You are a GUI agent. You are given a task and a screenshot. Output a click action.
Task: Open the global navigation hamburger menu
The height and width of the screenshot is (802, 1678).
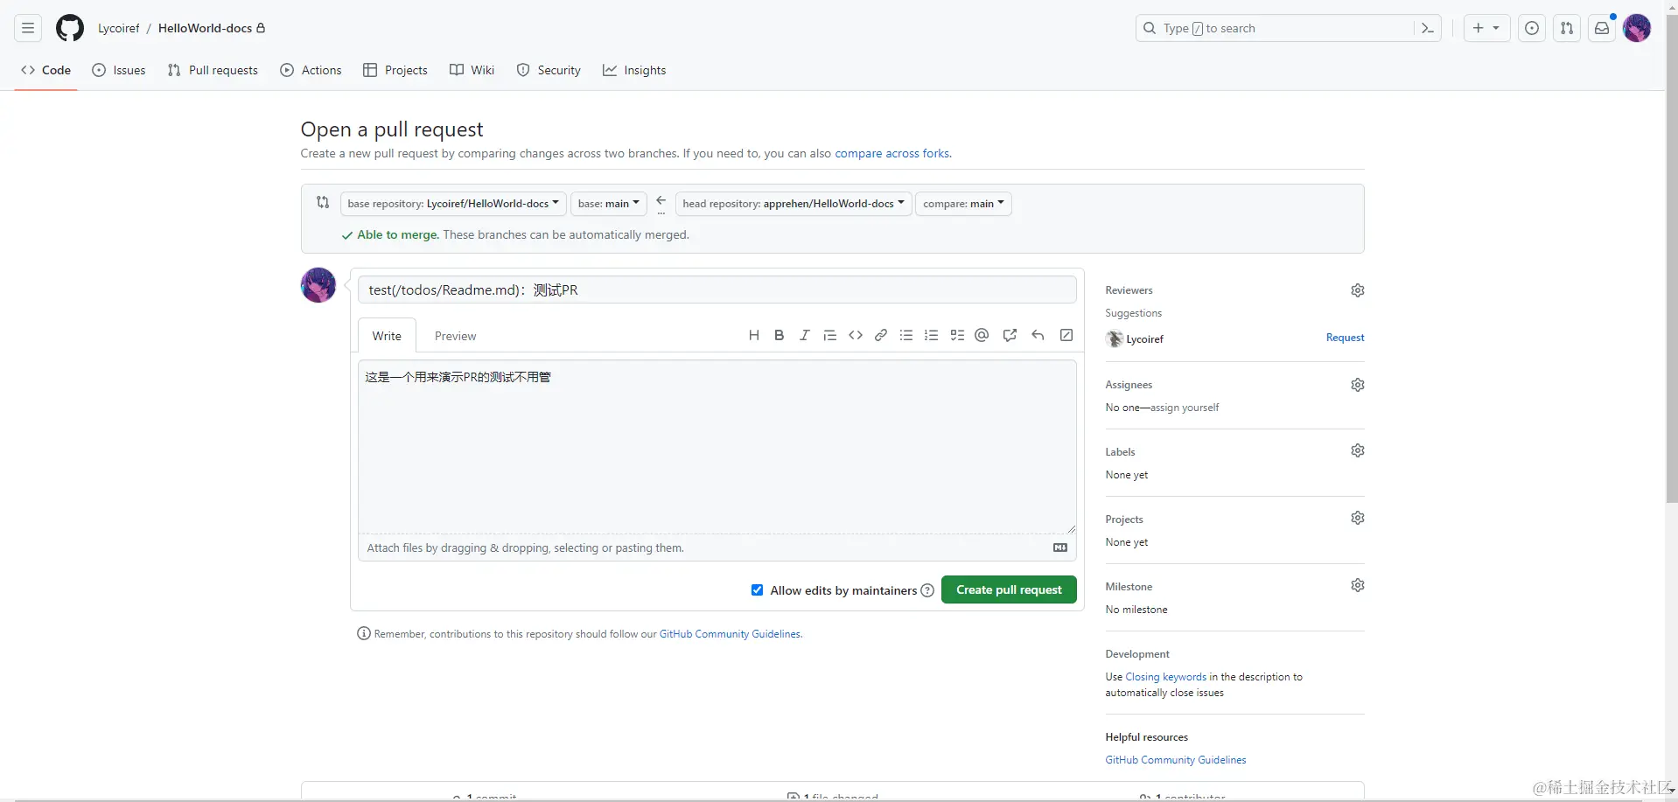tap(28, 28)
